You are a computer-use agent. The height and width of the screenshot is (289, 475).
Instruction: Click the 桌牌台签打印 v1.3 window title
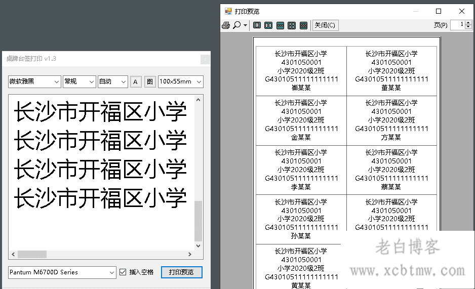[31, 59]
